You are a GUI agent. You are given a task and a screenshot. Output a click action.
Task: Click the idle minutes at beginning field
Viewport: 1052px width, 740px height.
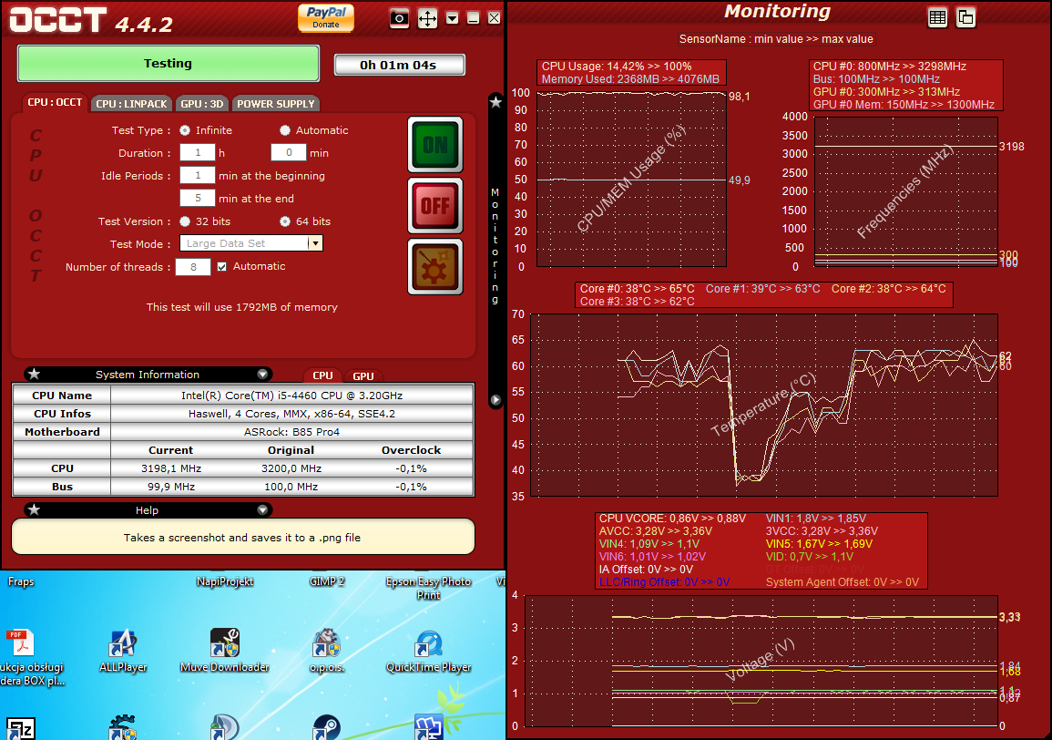(198, 176)
